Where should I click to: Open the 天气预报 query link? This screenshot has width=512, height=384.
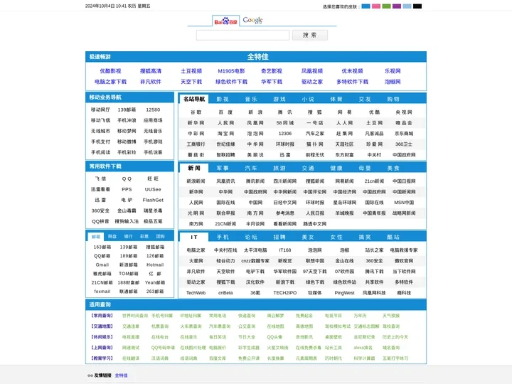(391, 316)
